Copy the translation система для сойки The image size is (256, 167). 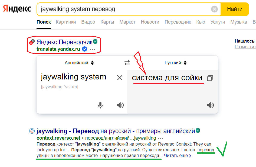pos(210,78)
